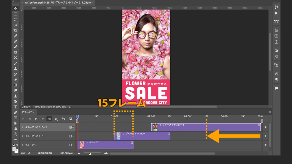The width and height of the screenshot is (292, 164).
Task: Open filmstrip menu for グループ 1 のコピー
Action: [71, 136]
